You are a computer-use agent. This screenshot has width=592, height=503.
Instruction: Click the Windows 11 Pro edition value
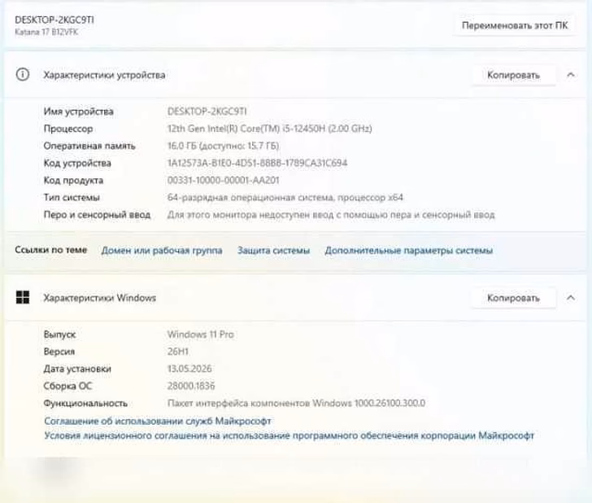[x=201, y=335]
